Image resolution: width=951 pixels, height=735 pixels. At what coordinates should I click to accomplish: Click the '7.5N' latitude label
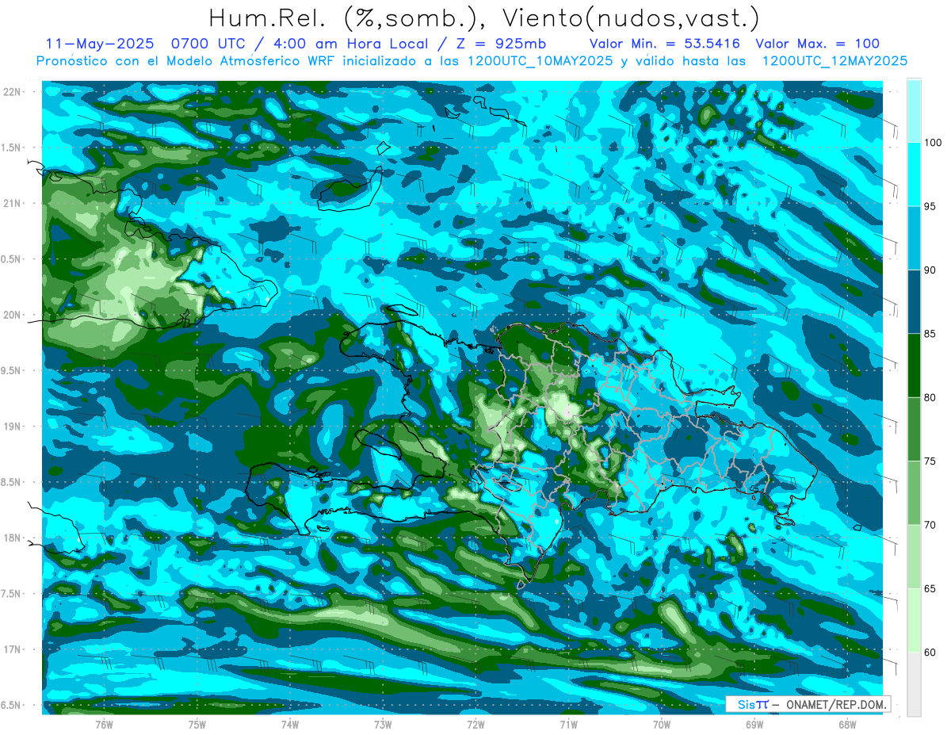pos(11,594)
